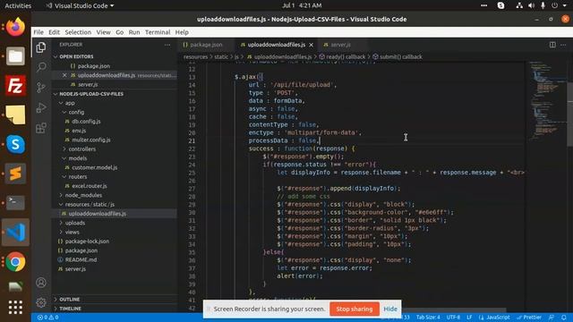The image size is (573, 322).
Task: Click the Prettier status bar button
Action: (x=529, y=318)
